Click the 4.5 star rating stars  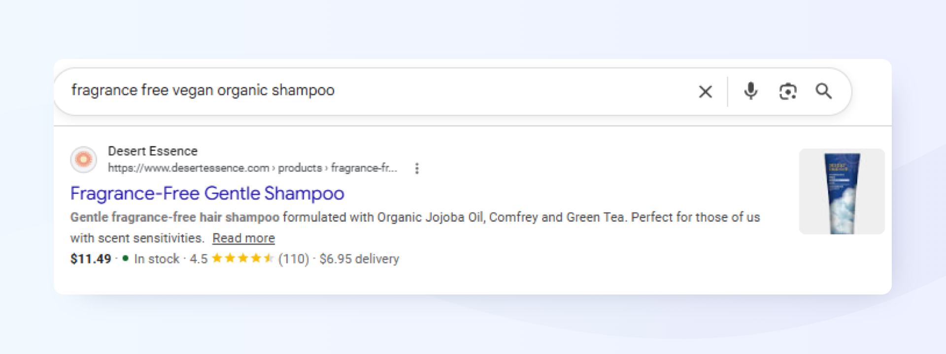pos(242,259)
